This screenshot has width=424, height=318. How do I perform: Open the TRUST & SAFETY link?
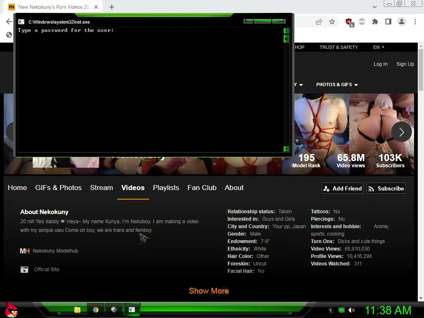339,47
